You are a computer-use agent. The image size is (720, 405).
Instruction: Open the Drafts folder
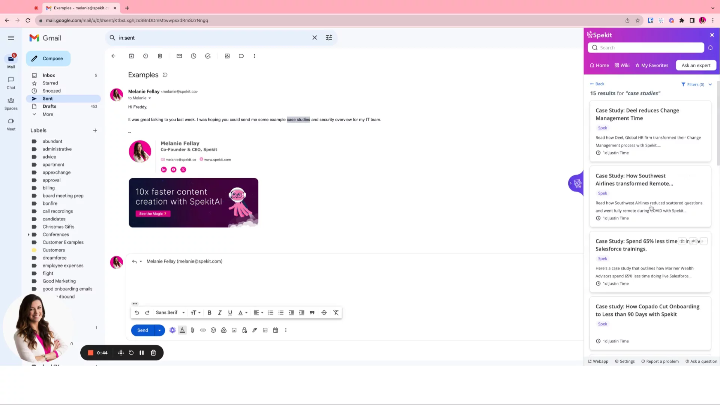49,106
